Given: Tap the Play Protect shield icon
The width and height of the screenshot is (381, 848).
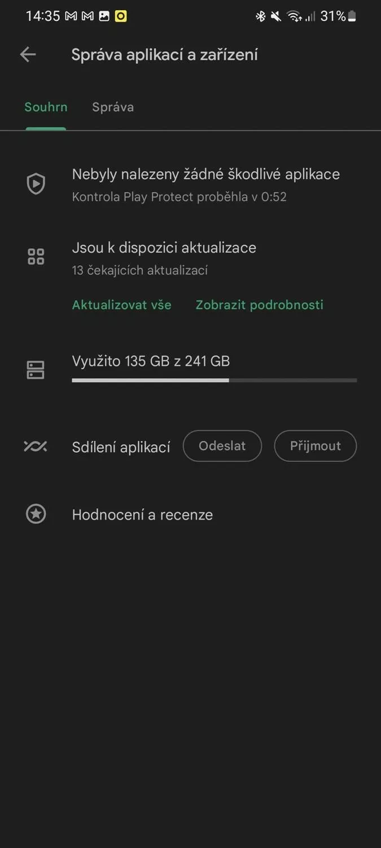Looking at the screenshot, I should pyautogui.click(x=36, y=184).
